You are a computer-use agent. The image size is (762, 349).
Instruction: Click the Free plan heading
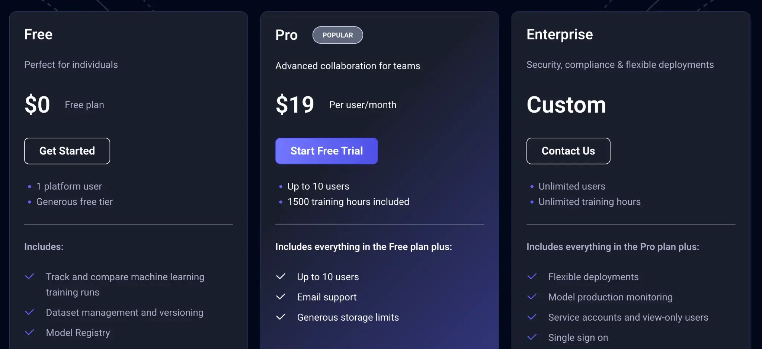tap(38, 34)
